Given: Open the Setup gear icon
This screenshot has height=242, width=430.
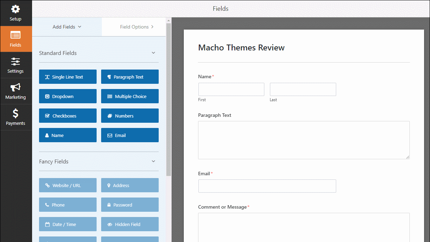Looking at the screenshot, I should point(15,9).
